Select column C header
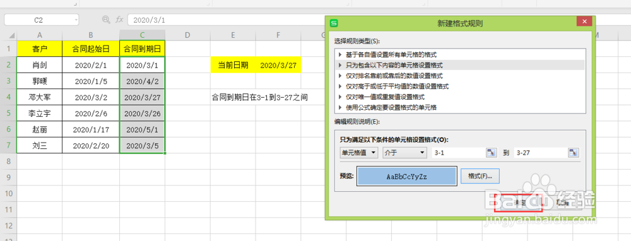The image size is (631, 241). pos(143,35)
